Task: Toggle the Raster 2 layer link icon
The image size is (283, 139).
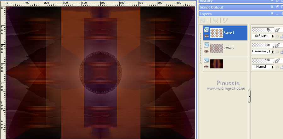Action: click(x=277, y=45)
